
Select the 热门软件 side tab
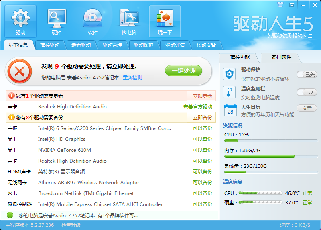coord(282,57)
